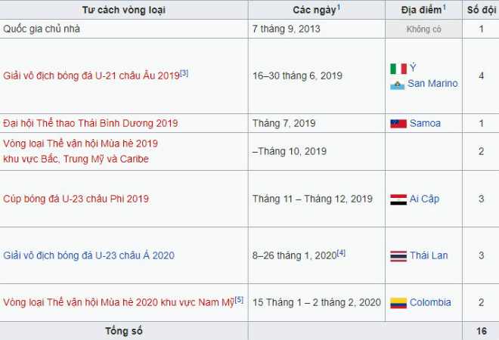Viewport: 499px width, 340px height.
Task: Click the Samoa flag icon
Action: [398, 123]
